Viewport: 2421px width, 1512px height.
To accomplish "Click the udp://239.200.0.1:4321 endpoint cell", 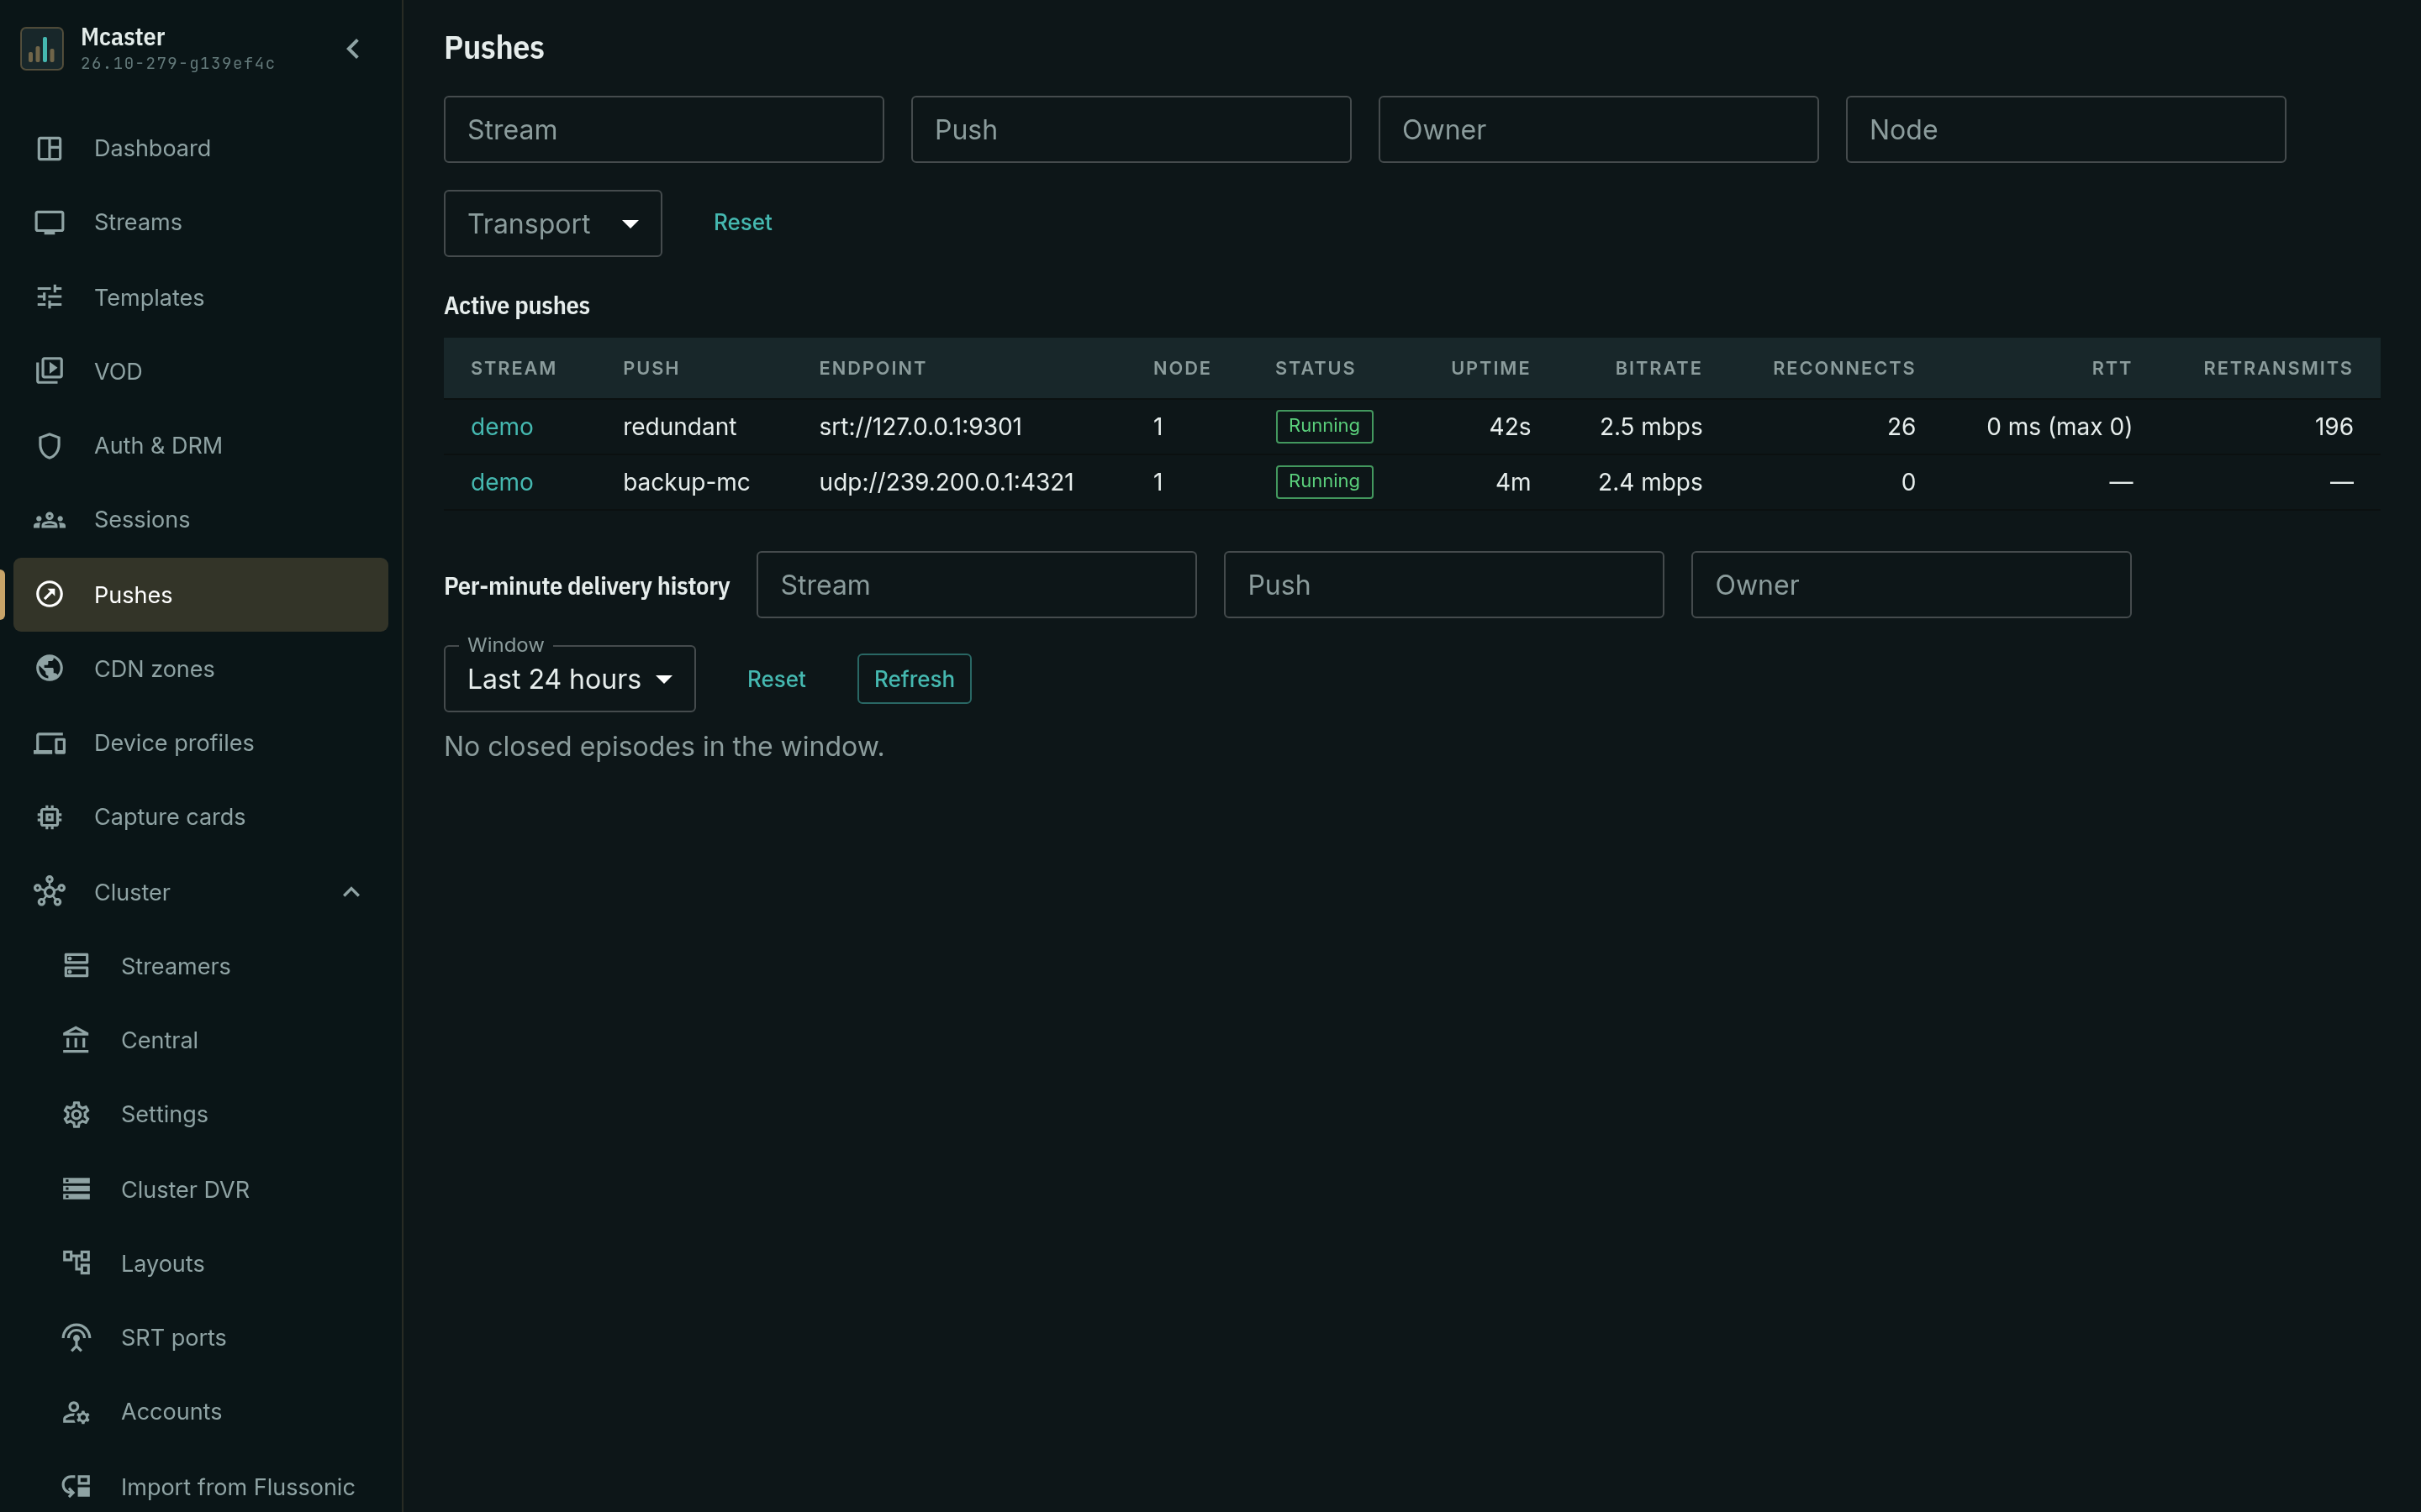I will [947, 482].
